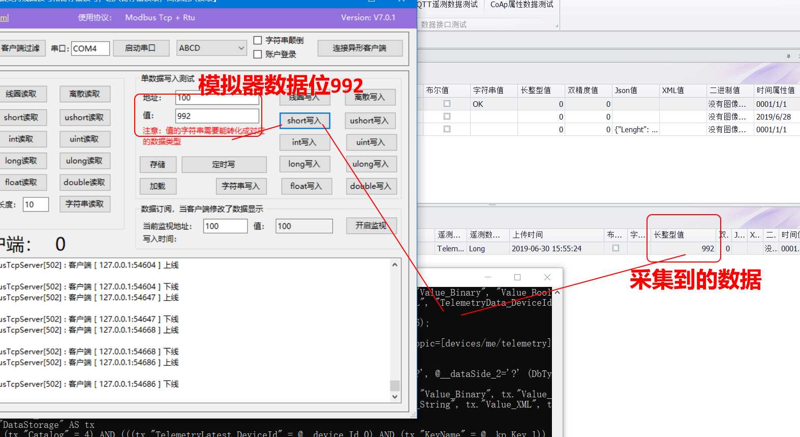Select the 2019-06-30 15:55:24 cell
Screen dimensions: 800x437
pos(556,249)
